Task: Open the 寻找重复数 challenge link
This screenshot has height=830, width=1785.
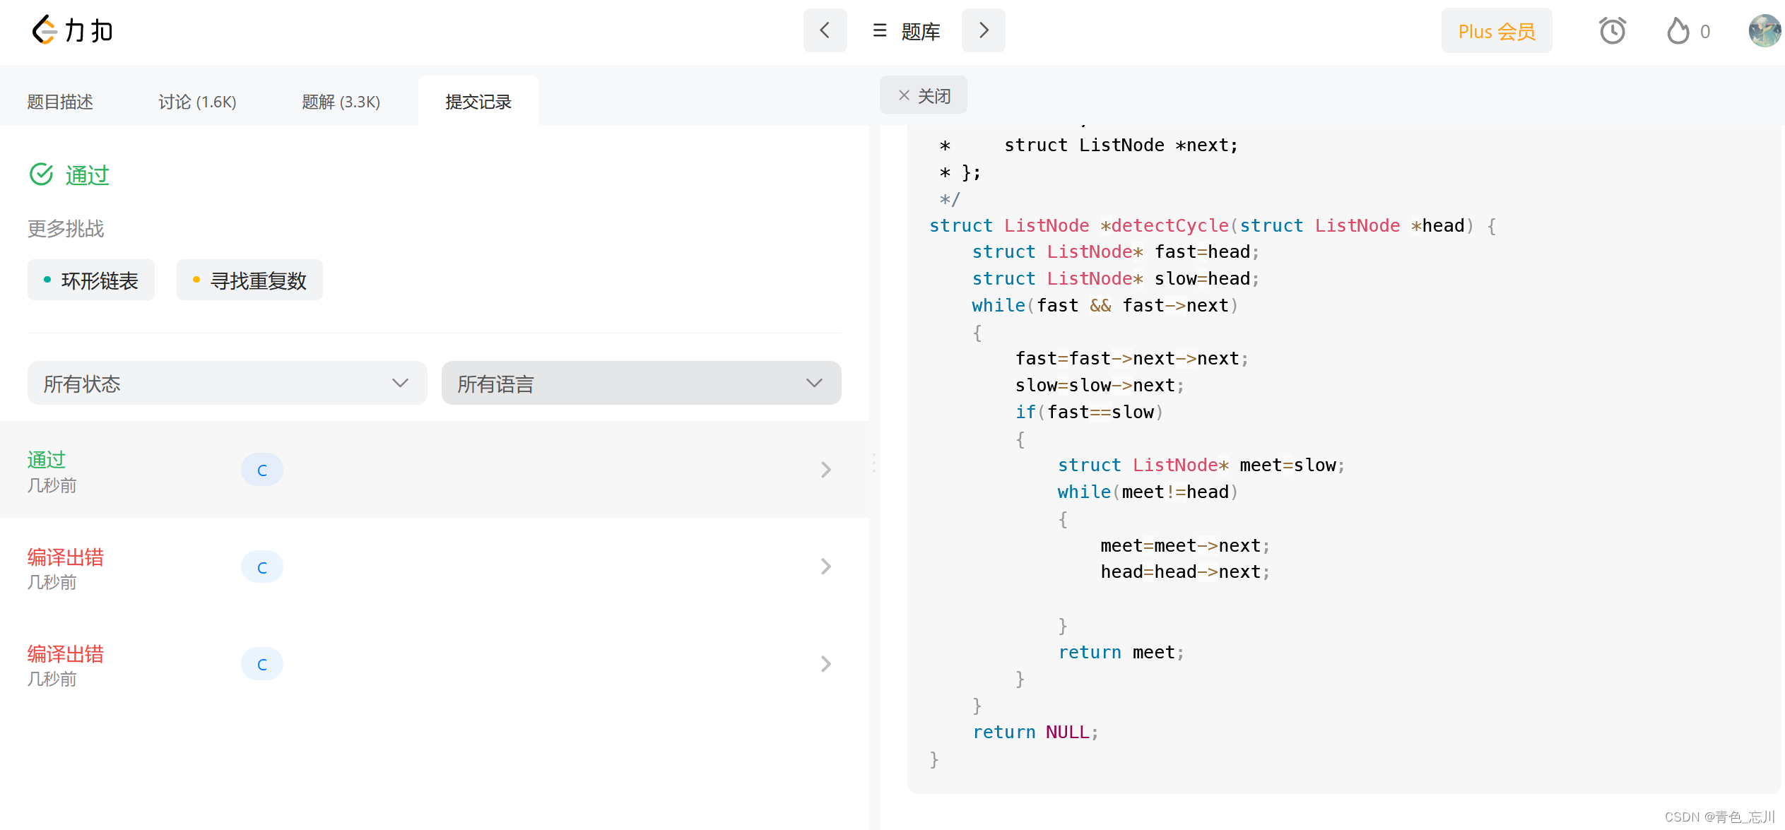Action: (249, 280)
